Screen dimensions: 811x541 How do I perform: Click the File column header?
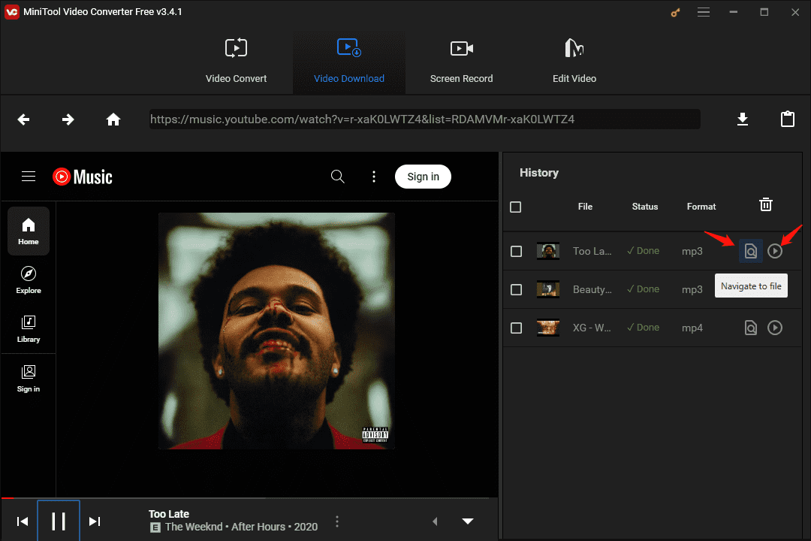(585, 207)
